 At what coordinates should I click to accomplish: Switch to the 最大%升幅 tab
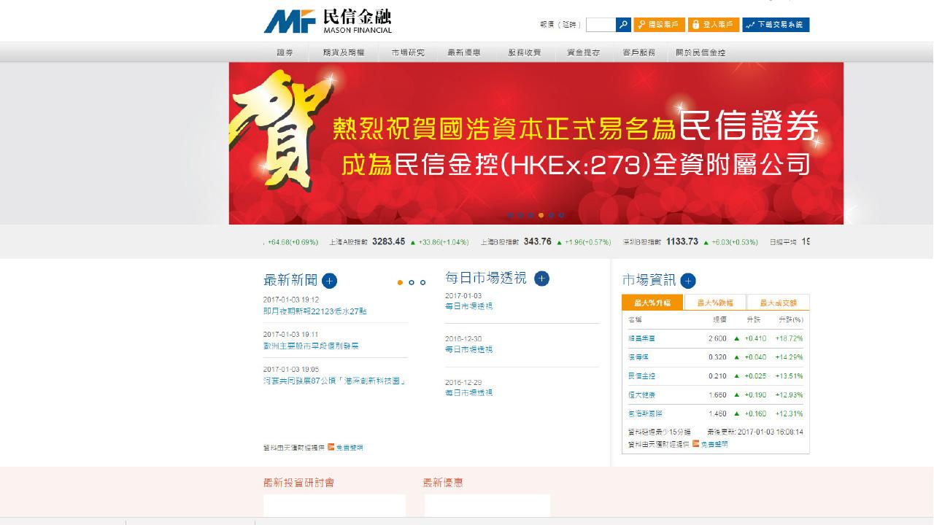pyautogui.click(x=652, y=303)
